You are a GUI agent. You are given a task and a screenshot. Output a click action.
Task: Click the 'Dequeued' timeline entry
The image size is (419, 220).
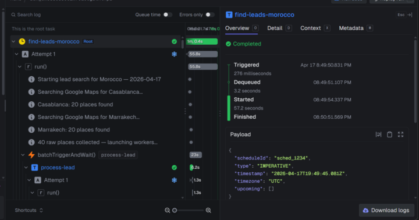point(247,82)
